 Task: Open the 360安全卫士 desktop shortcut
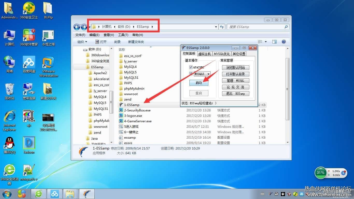[x=29, y=10]
